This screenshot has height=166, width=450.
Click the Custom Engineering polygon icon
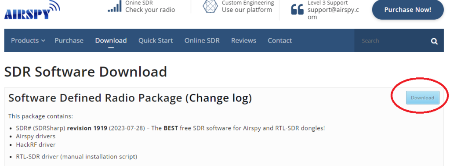point(210,6)
